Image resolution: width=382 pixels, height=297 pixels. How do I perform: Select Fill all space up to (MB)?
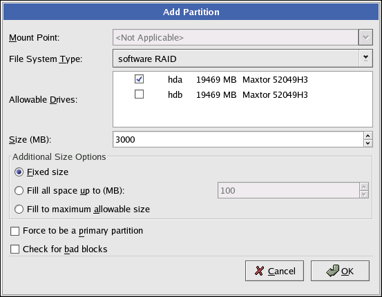click(x=19, y=191)
